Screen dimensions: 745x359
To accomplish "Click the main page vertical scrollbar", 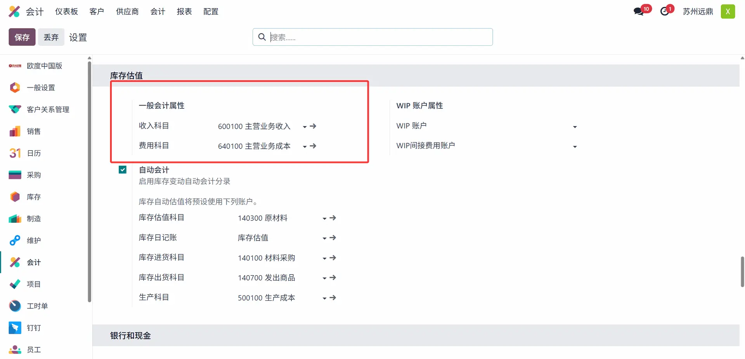I will click(x=742, y=271).
